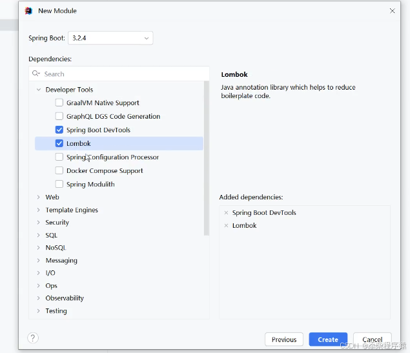Select the Docker Compose Support label

click(x=105, y=170)
